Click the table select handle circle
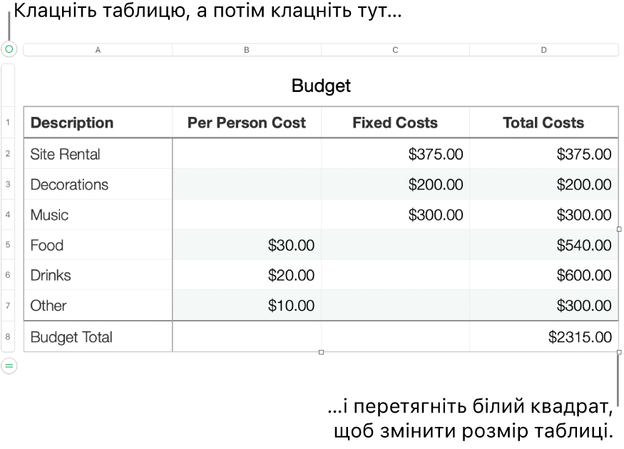The height and width of the screenshot is (449, 624). click(9, 49)
